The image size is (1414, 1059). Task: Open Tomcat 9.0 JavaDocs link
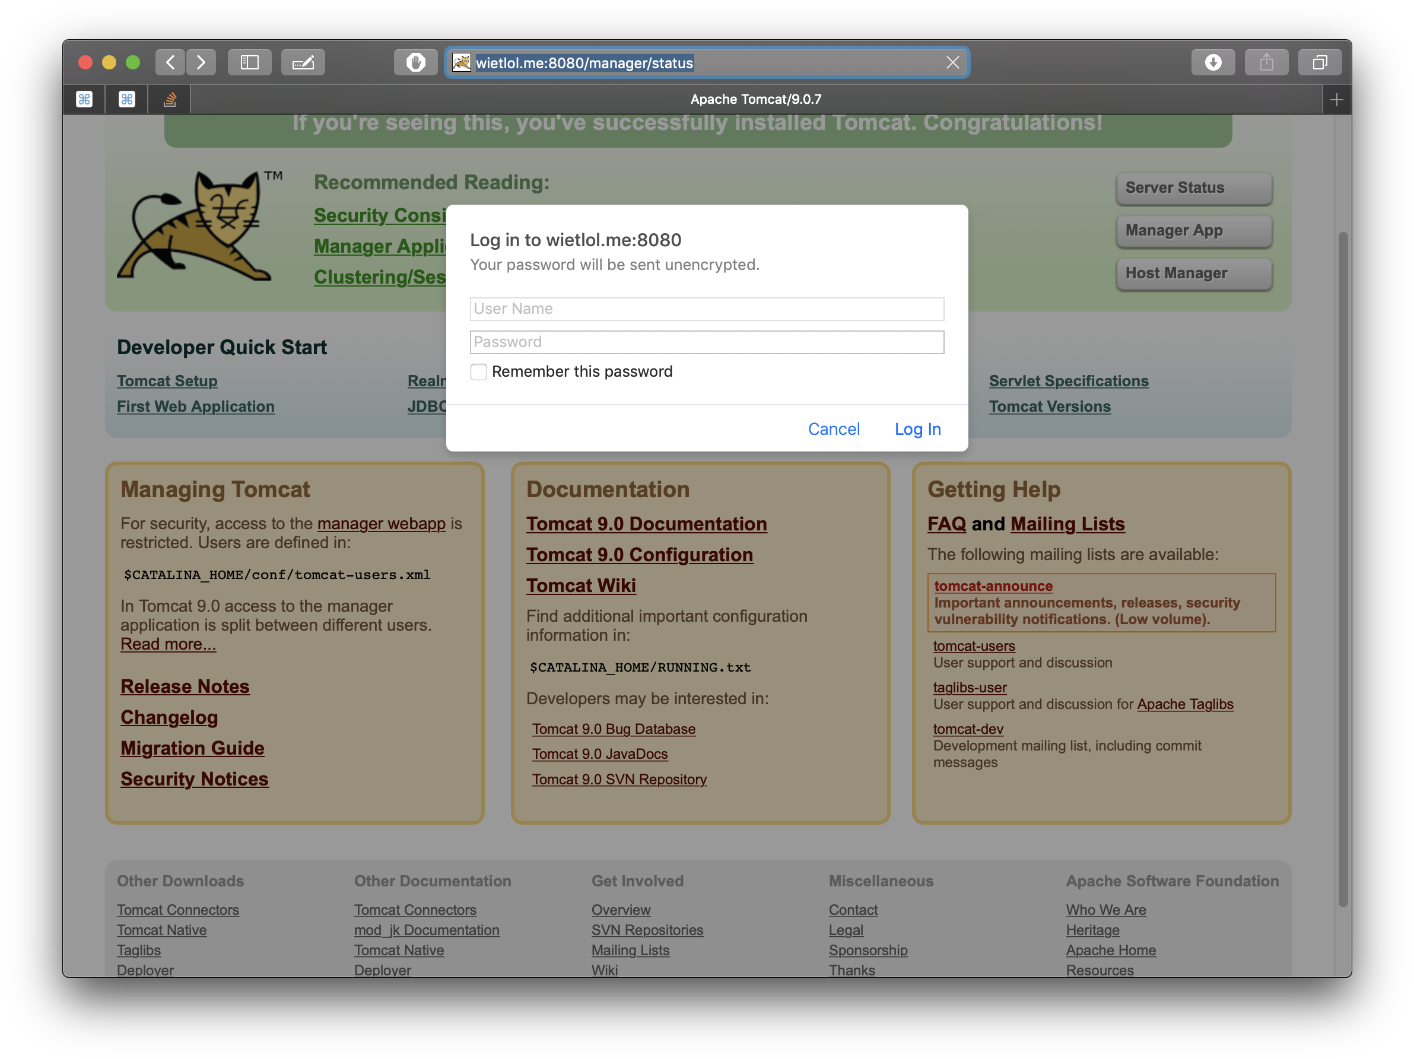point(600,753)
